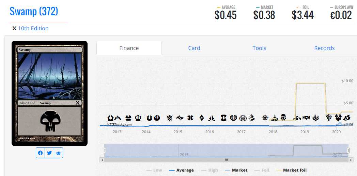Click the Swamp card image
This screenshot has width=357, height=176.
pos(50,93)
